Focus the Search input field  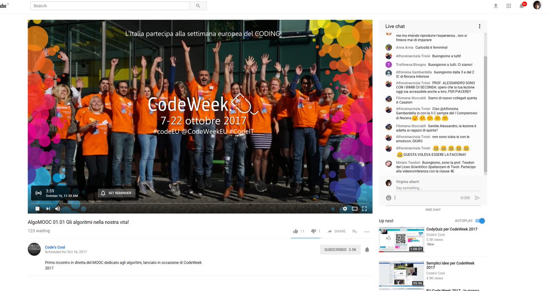[x=110, y=6]
